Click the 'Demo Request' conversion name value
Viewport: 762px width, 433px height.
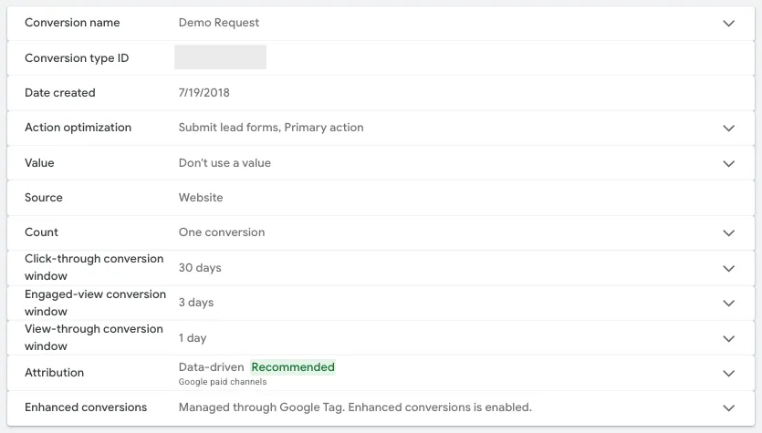(x=219, y=23)
